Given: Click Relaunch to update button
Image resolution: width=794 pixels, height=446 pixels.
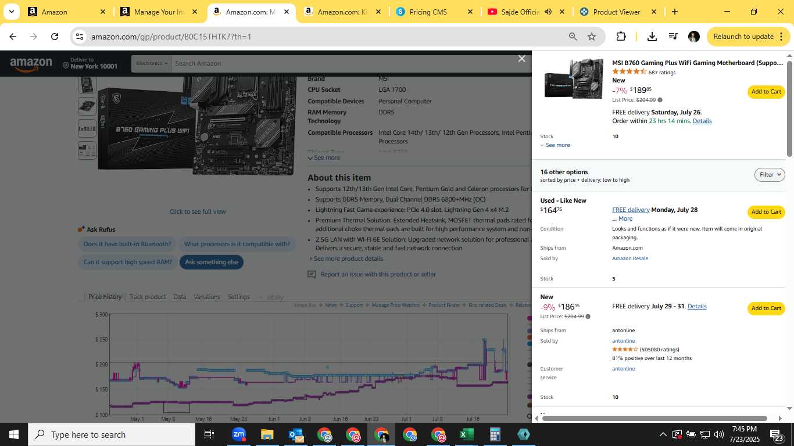Looking at the screenshot, I should pos(748,37).
